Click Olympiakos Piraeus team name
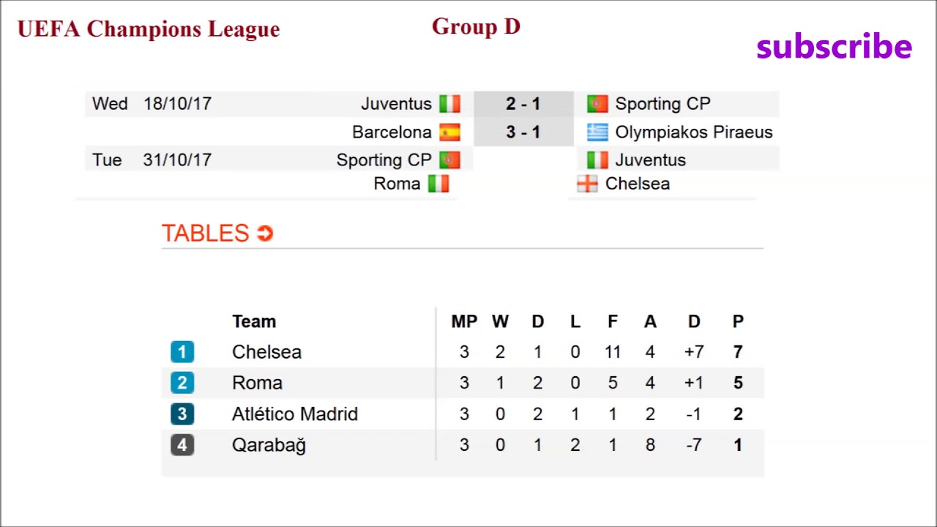 click(x=693, y=132)
